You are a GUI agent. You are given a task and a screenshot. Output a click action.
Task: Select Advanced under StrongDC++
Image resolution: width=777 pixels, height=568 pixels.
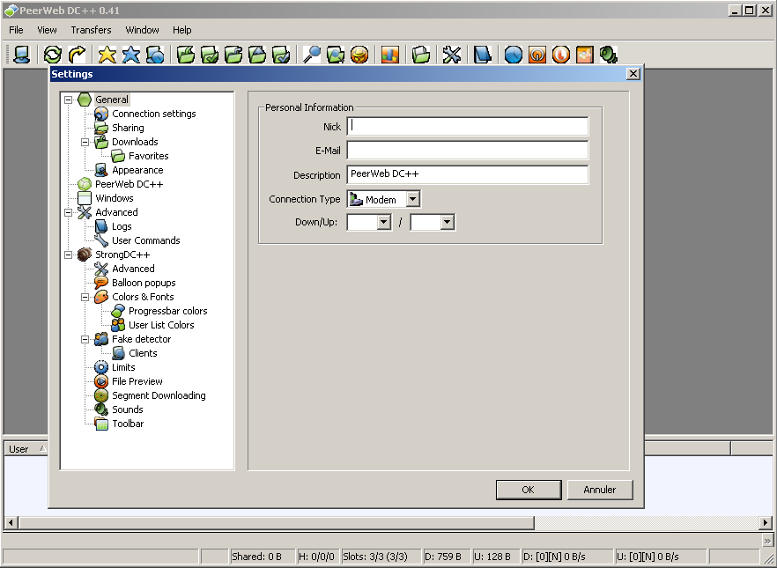(133, 269)
